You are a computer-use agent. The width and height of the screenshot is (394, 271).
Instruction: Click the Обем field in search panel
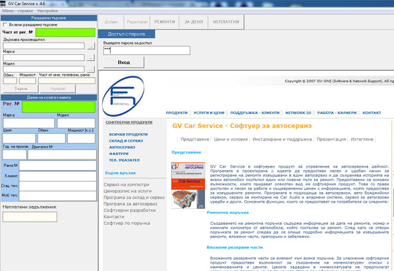pyautogui.click(x=10, y=81)
